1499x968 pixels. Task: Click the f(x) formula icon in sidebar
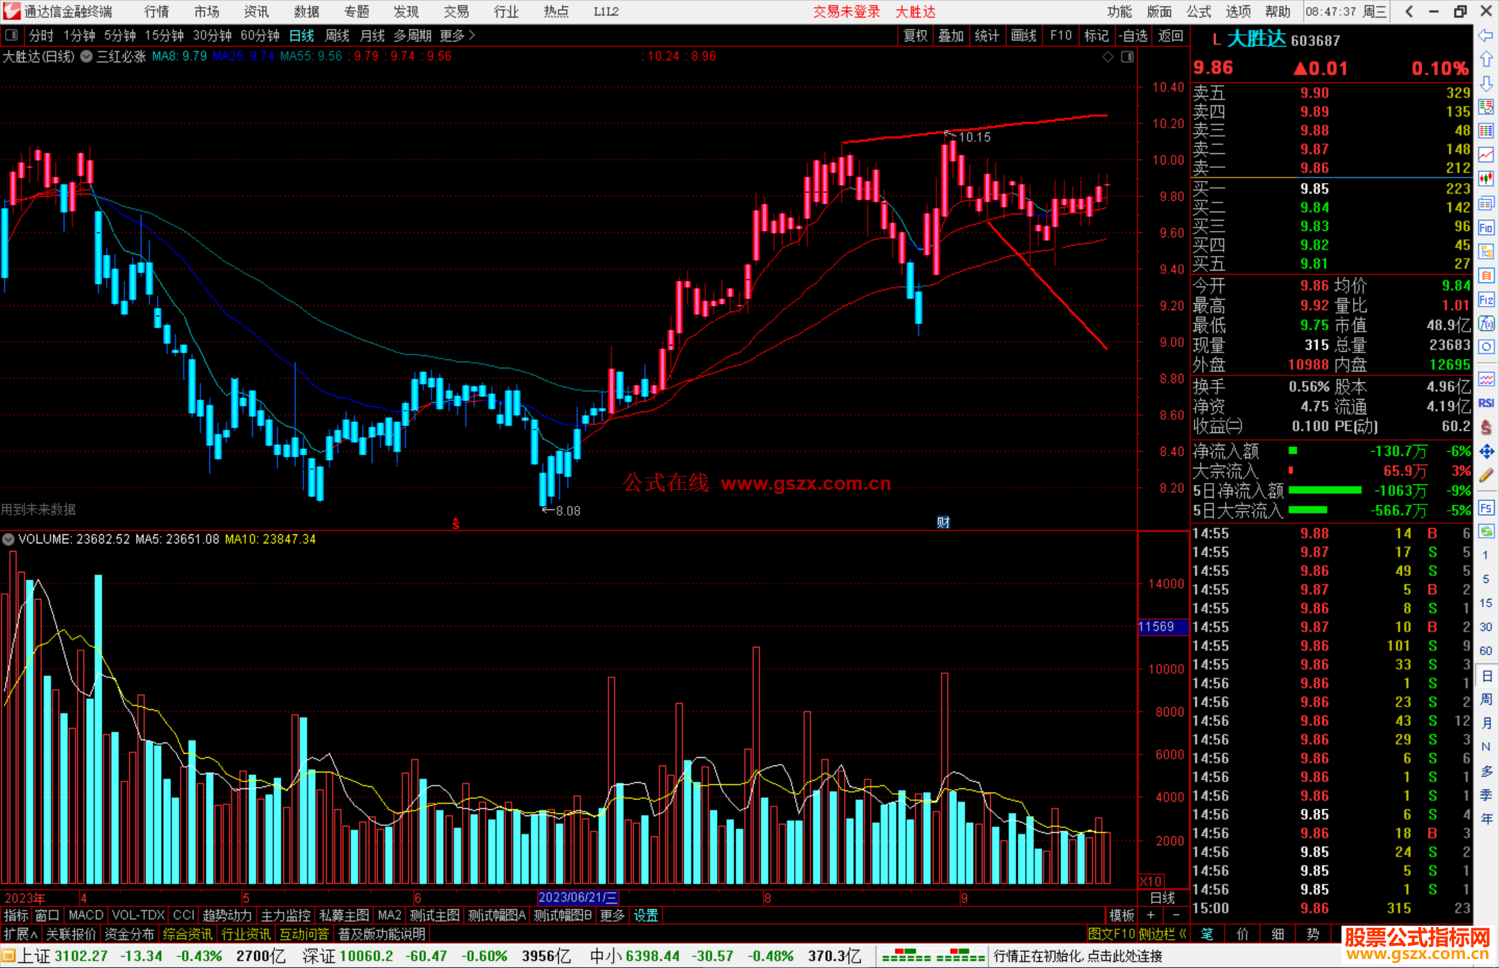tap(1486, 323)
